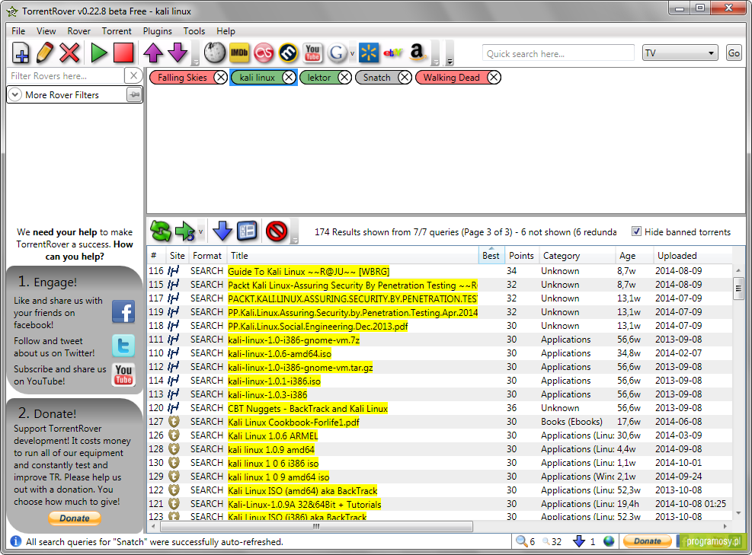This screenshot has height=555, width=752.
Task: Click the horizontal scrollbar in results
Action: (x=316, y=526)
